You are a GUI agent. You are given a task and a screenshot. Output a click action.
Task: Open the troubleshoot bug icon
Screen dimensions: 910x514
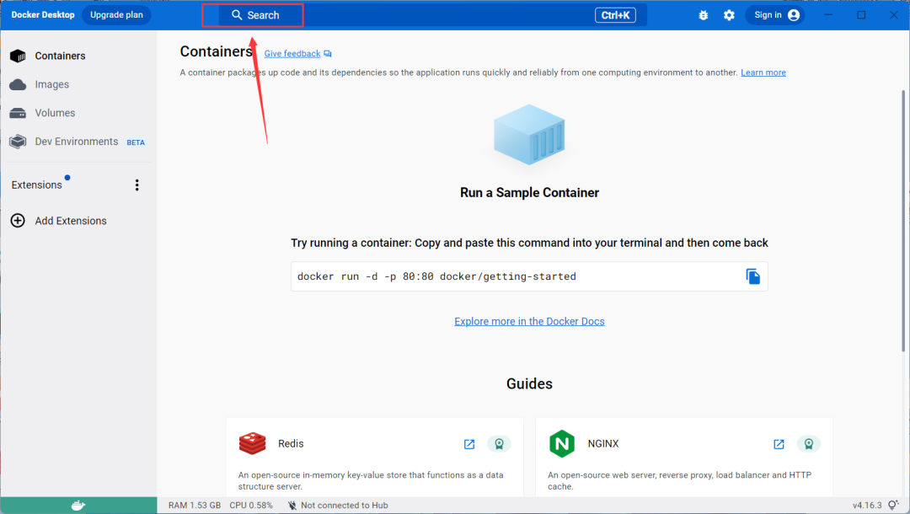pyautogui.click(x=704, y=15)
